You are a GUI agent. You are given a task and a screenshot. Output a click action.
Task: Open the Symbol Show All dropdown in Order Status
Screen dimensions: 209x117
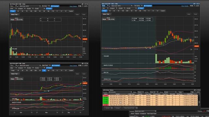pos(154,92)
